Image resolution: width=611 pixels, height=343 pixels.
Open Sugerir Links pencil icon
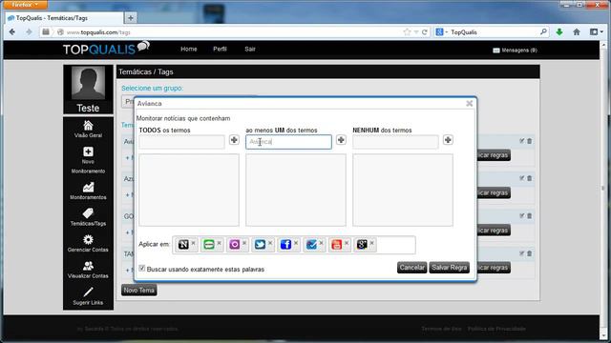[x=88, y=293]
